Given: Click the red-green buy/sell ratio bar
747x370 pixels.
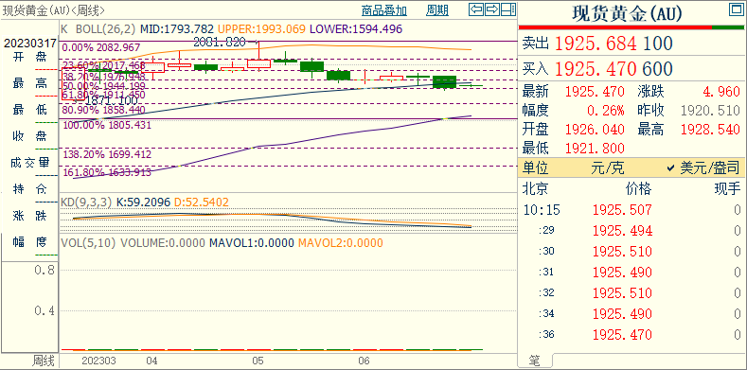Looking at the screenshot, I should click(631, 27).
